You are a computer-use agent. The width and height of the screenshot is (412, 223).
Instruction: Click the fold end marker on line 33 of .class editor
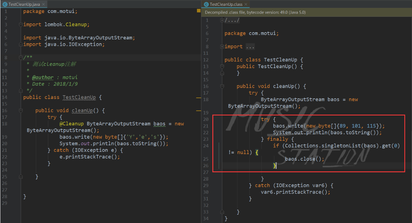pos(222,212)
